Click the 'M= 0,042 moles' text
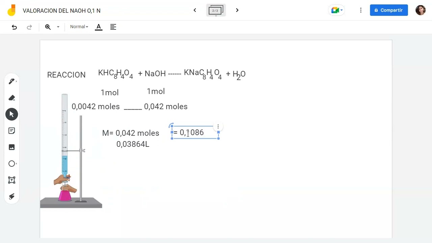Viewport: 432px width, 243px height. 131,133
